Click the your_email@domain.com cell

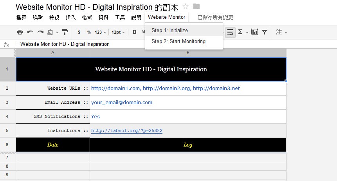pos(188,102)
